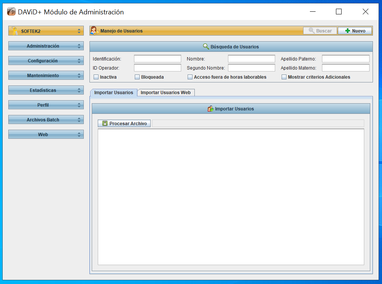Click the Identificación input field
Screen dimensions: 382x284
157,59
